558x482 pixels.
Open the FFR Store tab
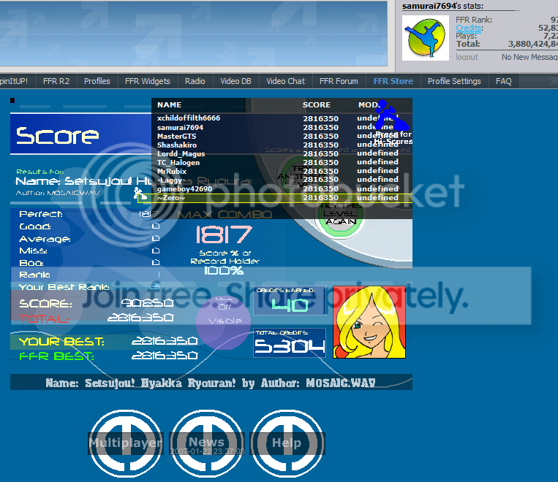click(393, 81)
